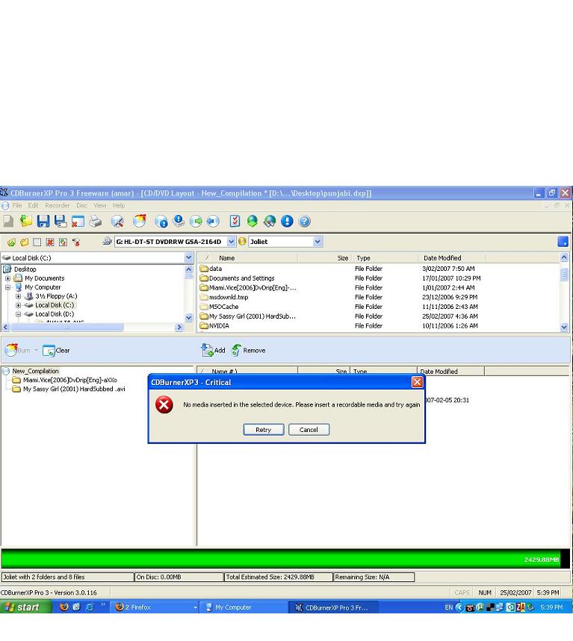The image size is (573, 641).
Task: Click the green folder up arrow icon
Action: click(x=11, y=242)
